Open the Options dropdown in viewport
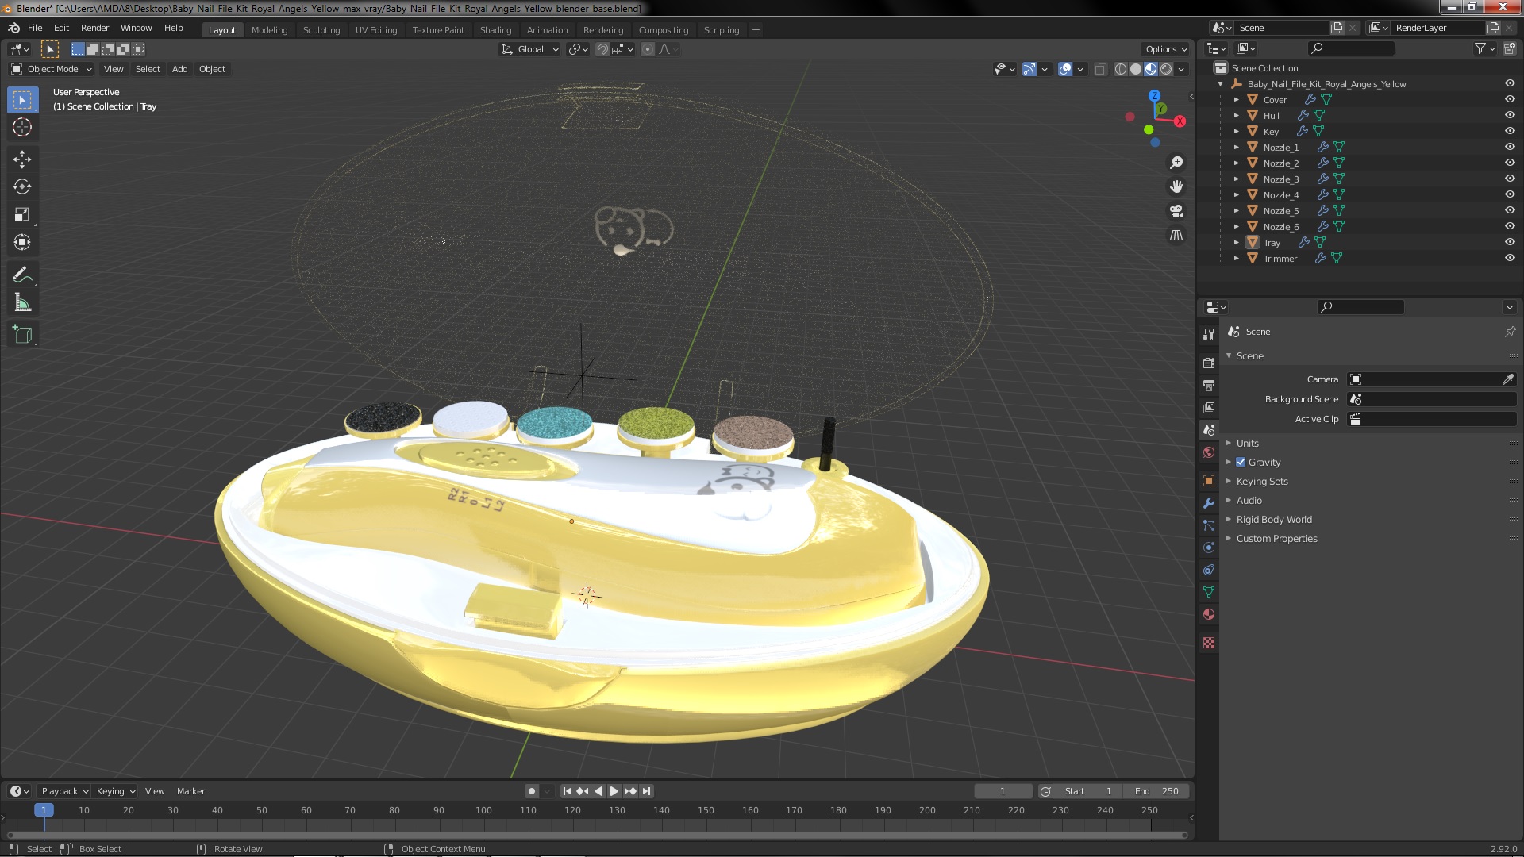The height and width of the screenshot is (857, 1524). [x=1166, y=49]
